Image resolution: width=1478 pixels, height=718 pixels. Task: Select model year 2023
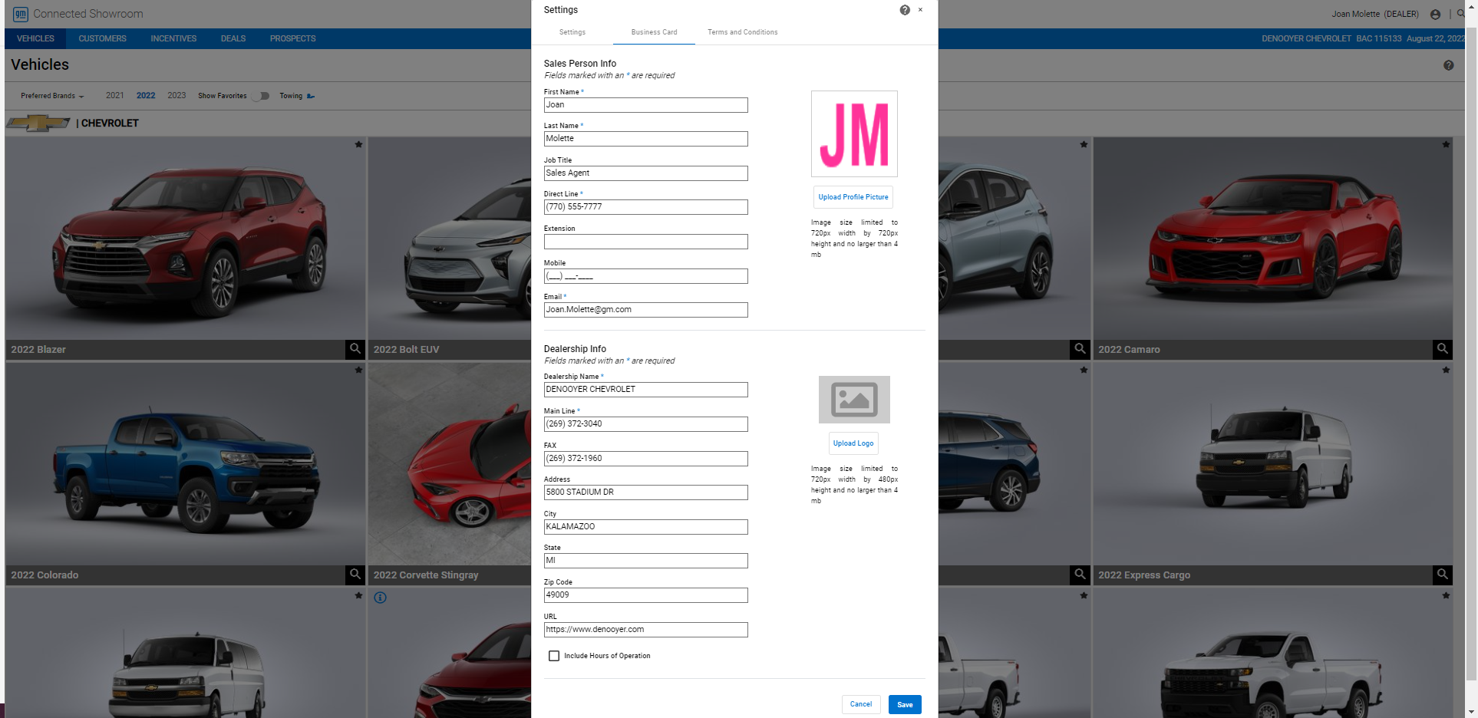pyautogui.click(x=177, y=96)
